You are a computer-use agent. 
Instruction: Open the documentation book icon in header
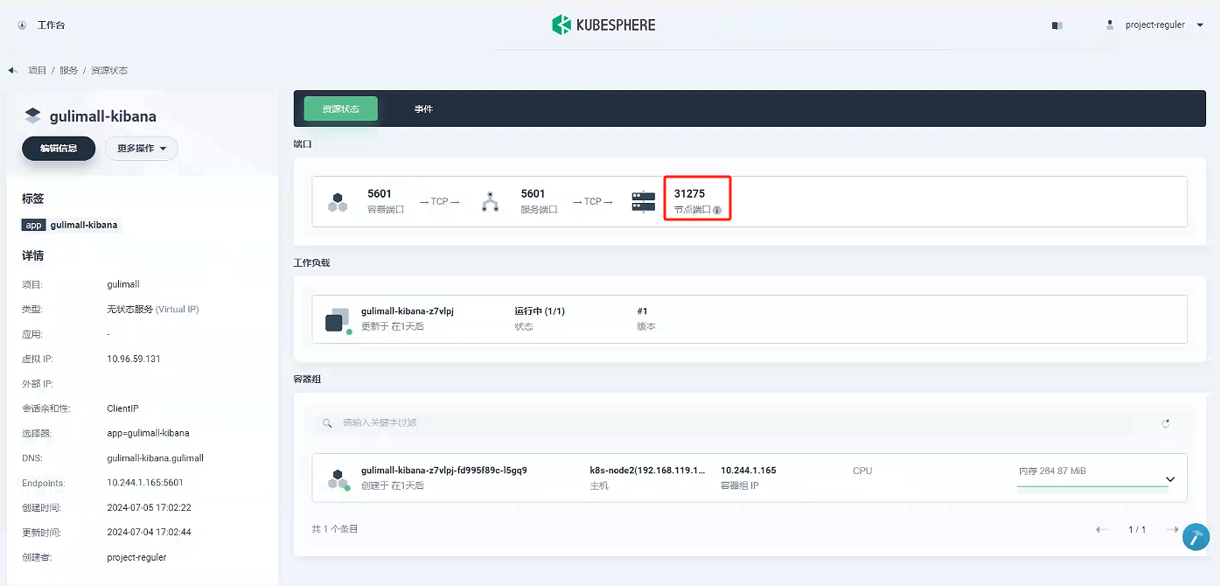[x=1057, y=25]
